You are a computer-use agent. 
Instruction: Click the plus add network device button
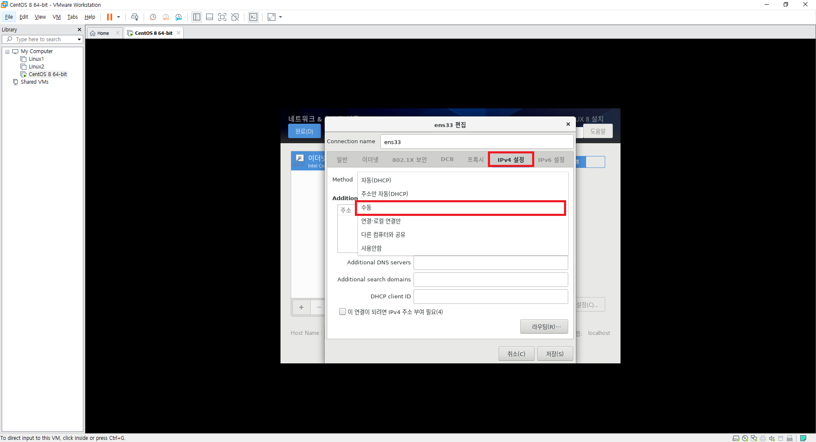[x=301, y=307]
